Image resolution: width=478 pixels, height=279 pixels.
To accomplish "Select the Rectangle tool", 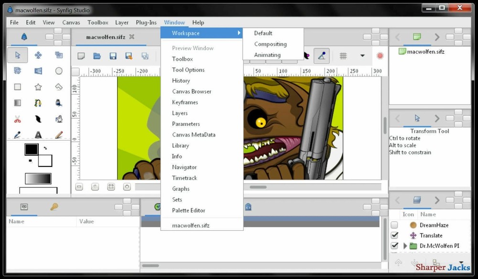I will click(17, 87).
